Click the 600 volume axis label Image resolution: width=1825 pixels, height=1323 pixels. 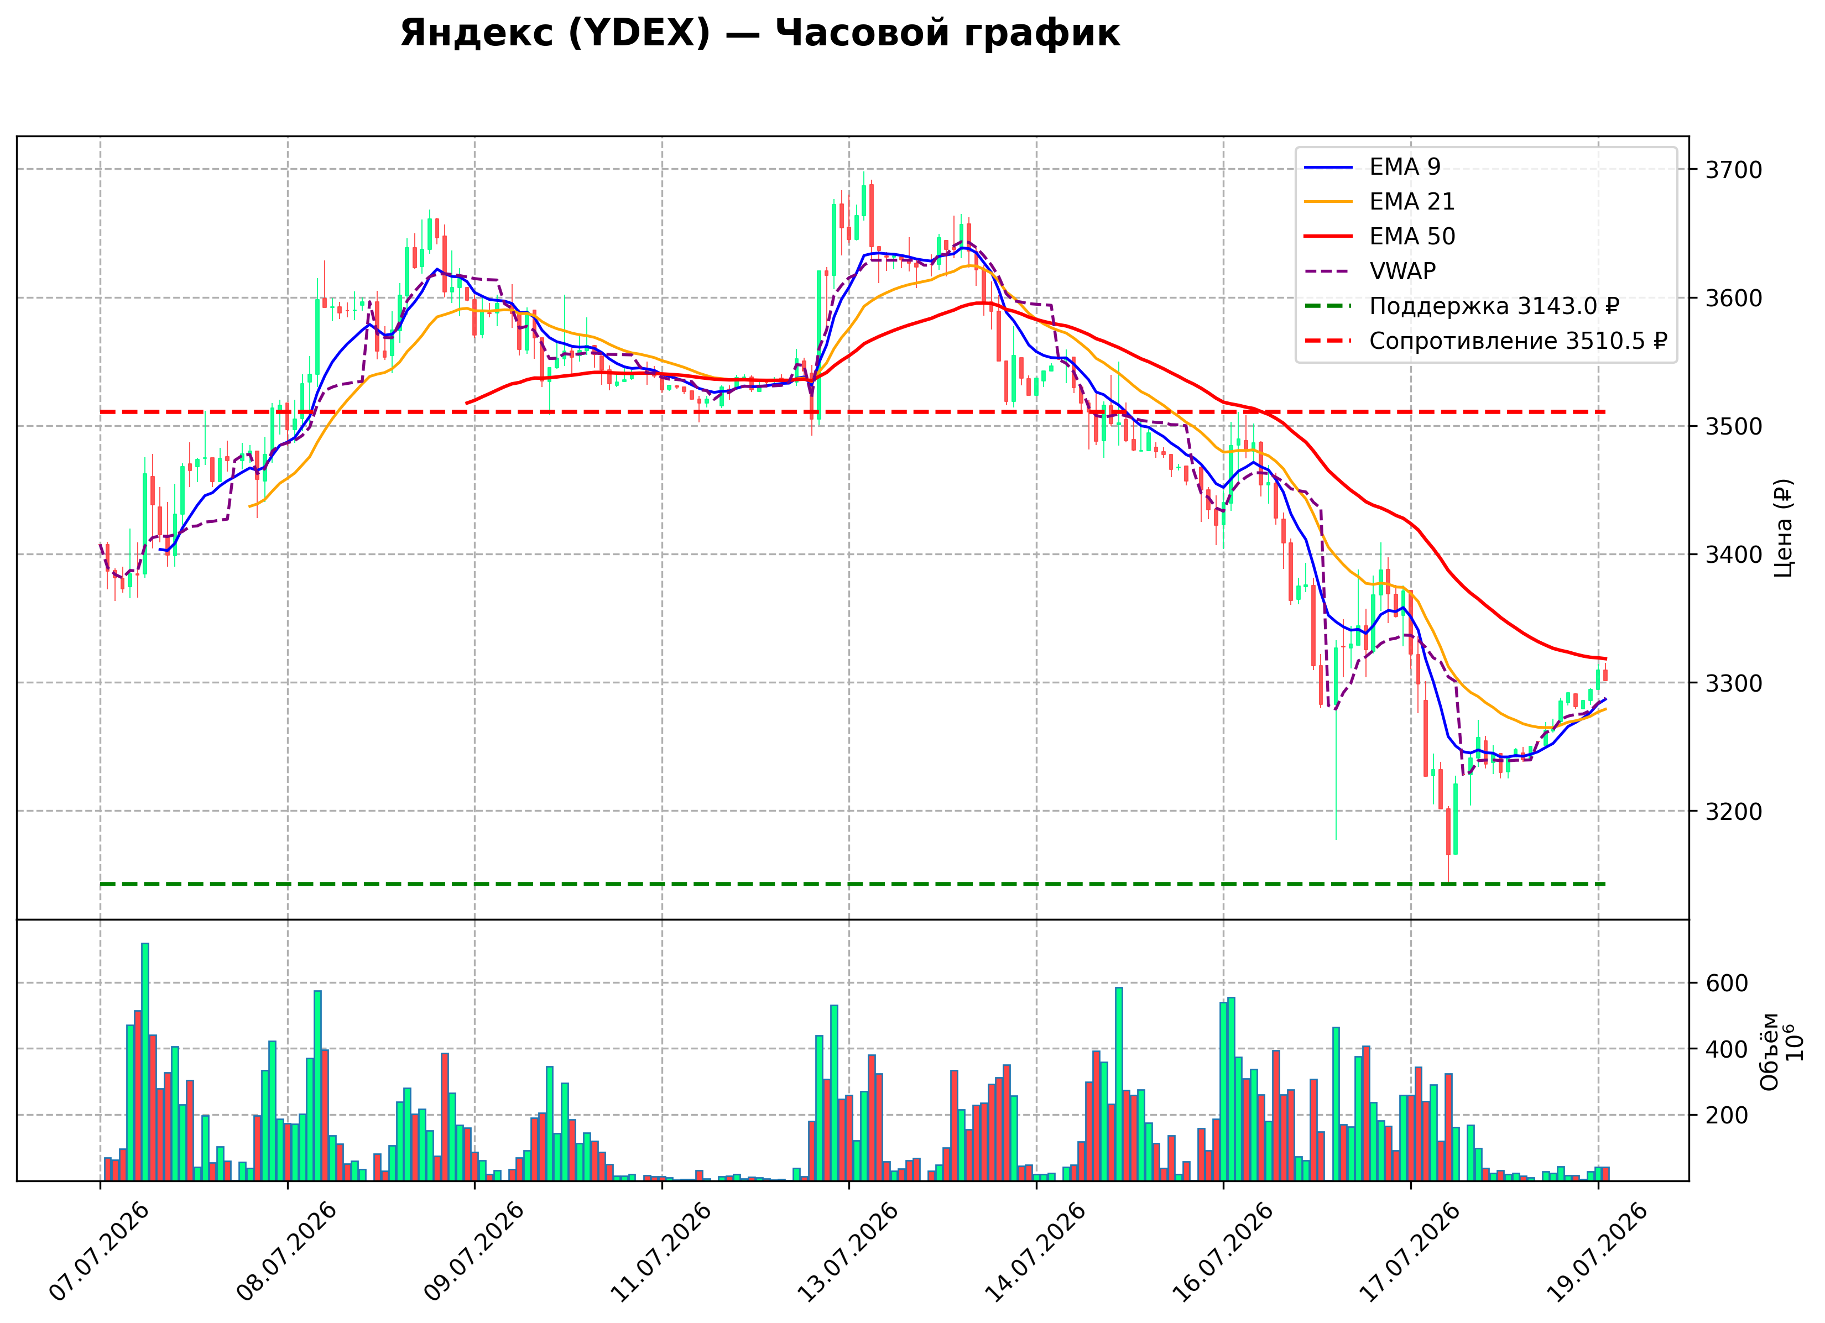tap(1727, 984)
